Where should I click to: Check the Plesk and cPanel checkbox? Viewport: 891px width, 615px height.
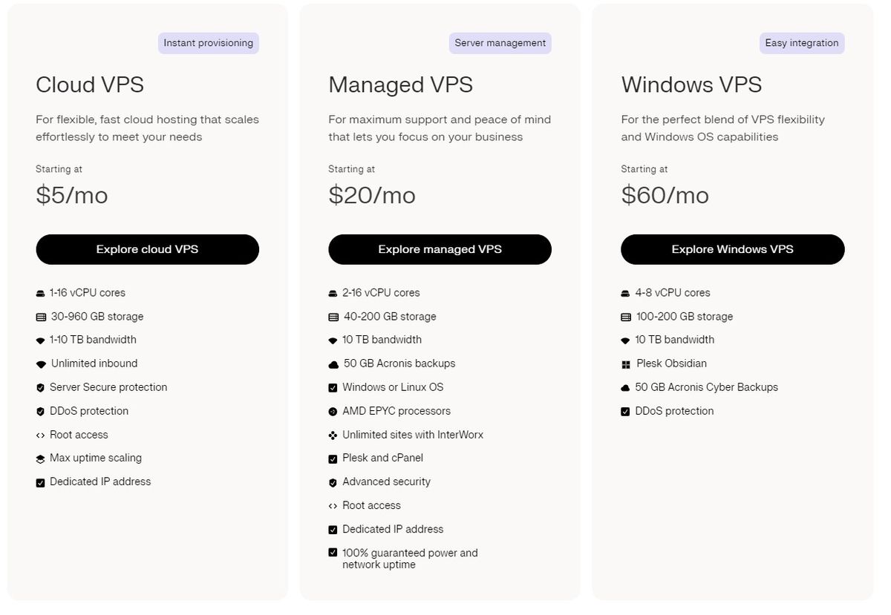[x=333, y=458]
